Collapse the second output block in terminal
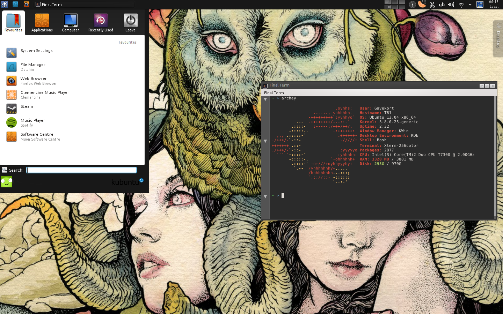 265,141
